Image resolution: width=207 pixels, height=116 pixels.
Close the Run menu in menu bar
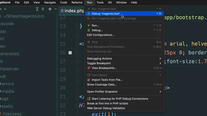coord(90,3)
